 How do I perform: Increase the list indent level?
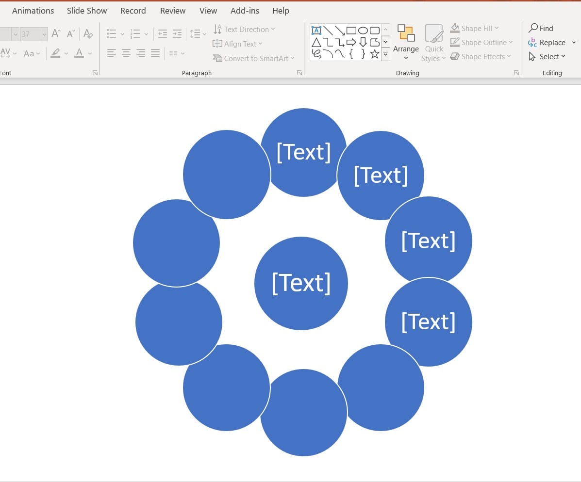tap(177, 33)
